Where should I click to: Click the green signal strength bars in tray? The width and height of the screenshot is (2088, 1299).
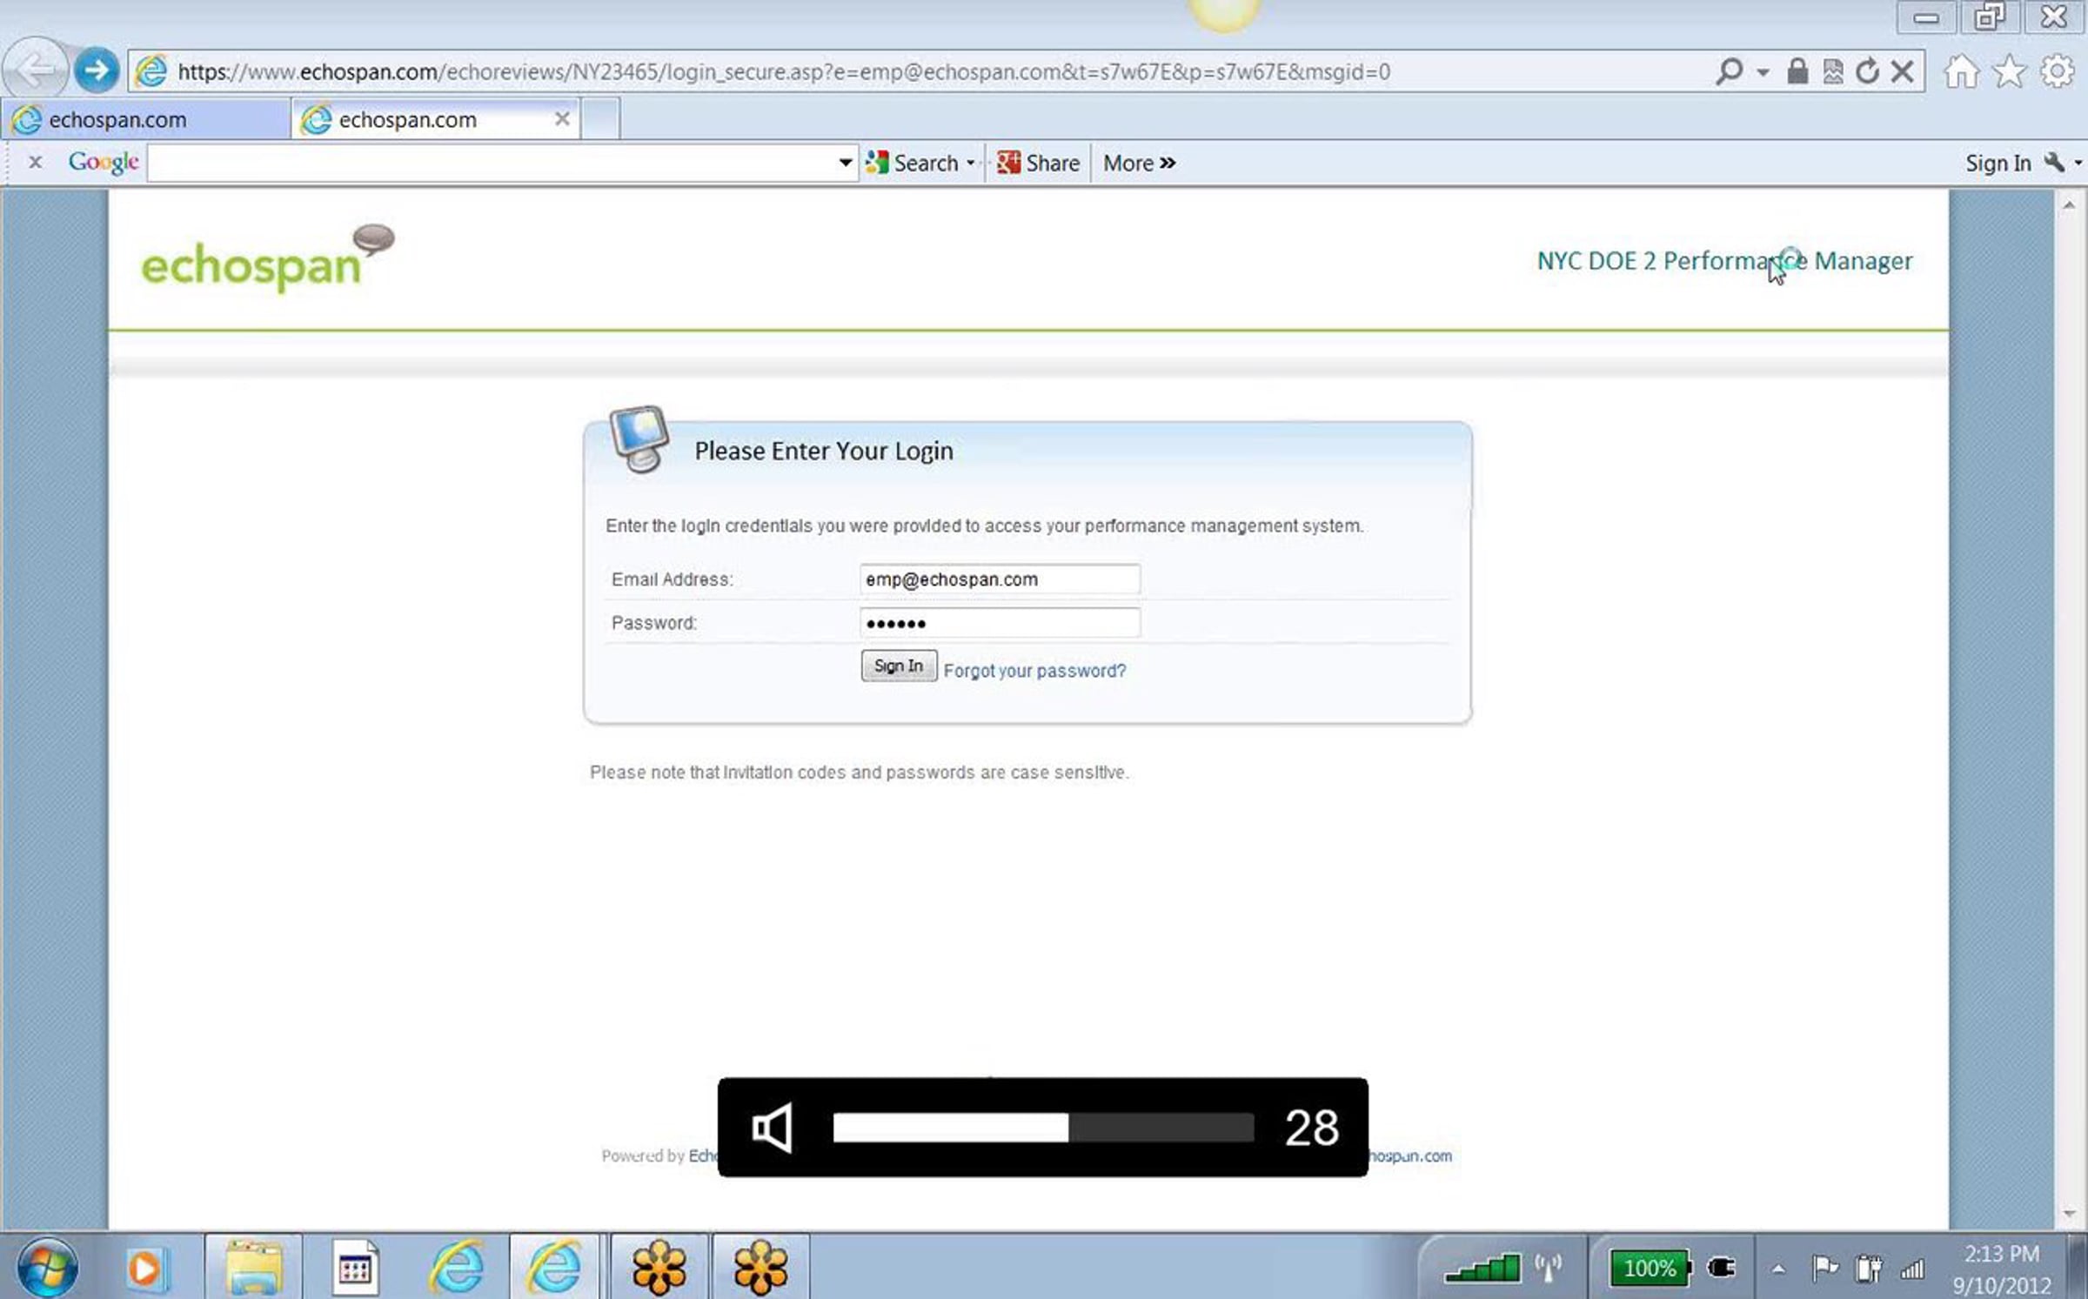click(x=1482, y=1269)
